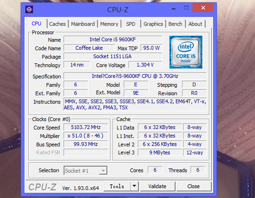The image size is (255, 198).
Task: Click the Level 3 value '9 MBytes'
Action: click(159, 152)
